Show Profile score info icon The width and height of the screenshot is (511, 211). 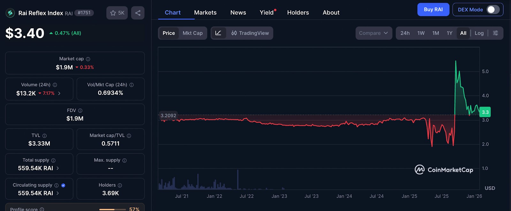[x=42, y=209]
